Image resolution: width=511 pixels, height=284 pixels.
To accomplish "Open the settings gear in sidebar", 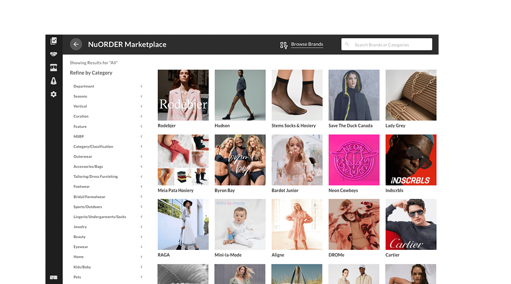I will pyautogui.click(x=54, y=94).
